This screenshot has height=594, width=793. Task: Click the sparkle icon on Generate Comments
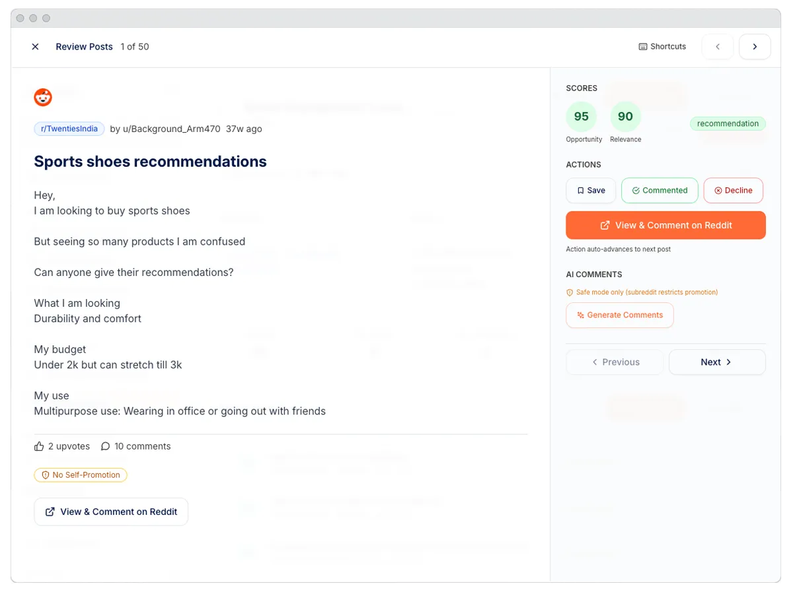tap(580, 315)
